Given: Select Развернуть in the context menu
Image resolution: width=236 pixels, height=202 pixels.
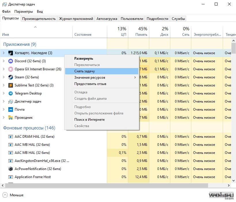Looking at the screenshot, I should coord(102,58).
